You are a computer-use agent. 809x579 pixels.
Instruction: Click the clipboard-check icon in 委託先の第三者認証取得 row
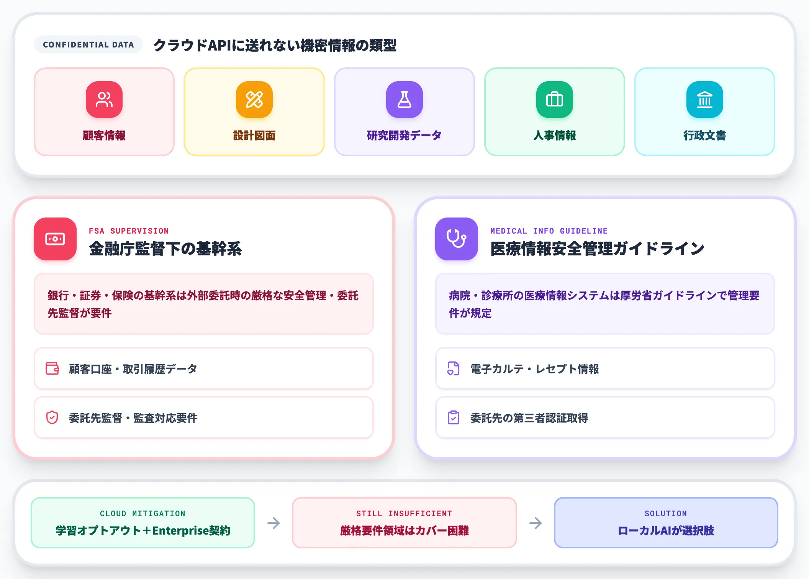click(454, 417)
